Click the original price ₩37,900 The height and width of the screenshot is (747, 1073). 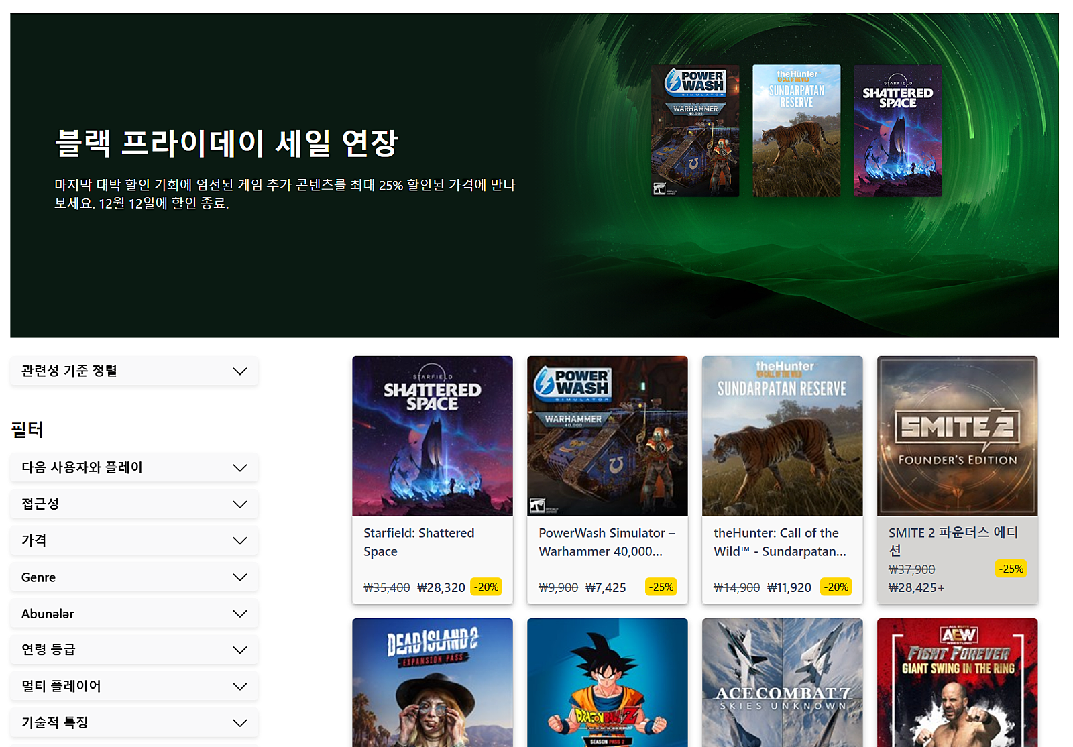pos(911,569)
